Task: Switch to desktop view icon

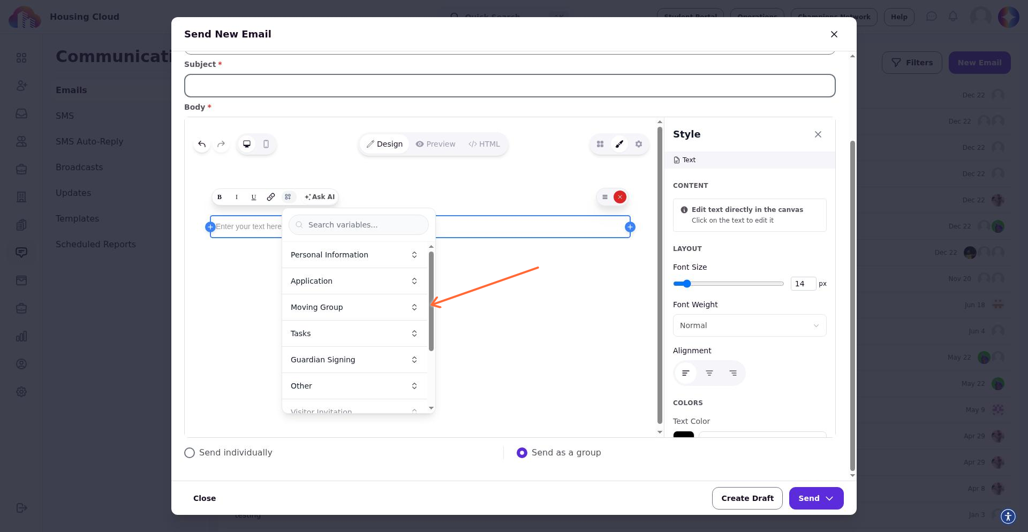Action: [247, 144]
